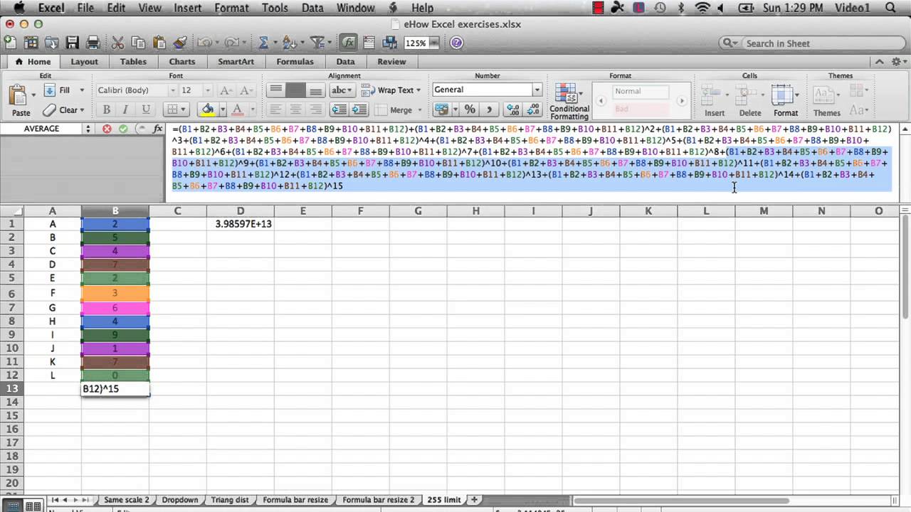Viewport: 911px width, 512px height.
Task: Click the AutoSum sigma icon
Action: coord(263,43)
